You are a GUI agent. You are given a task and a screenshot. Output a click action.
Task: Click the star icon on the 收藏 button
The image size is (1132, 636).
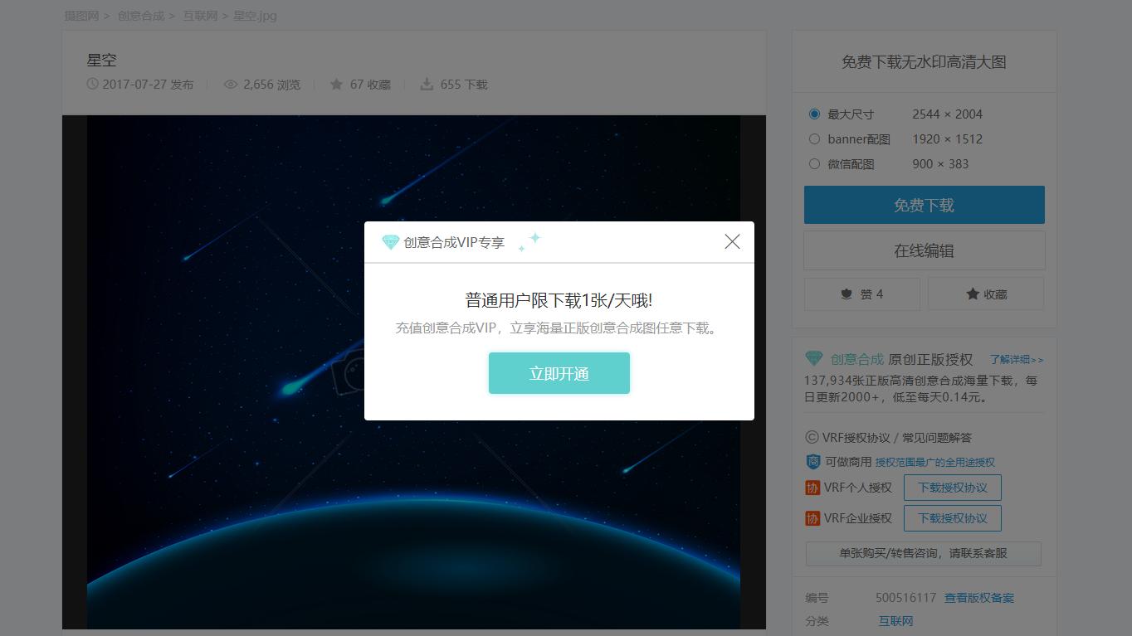click(x=971, y=294)
